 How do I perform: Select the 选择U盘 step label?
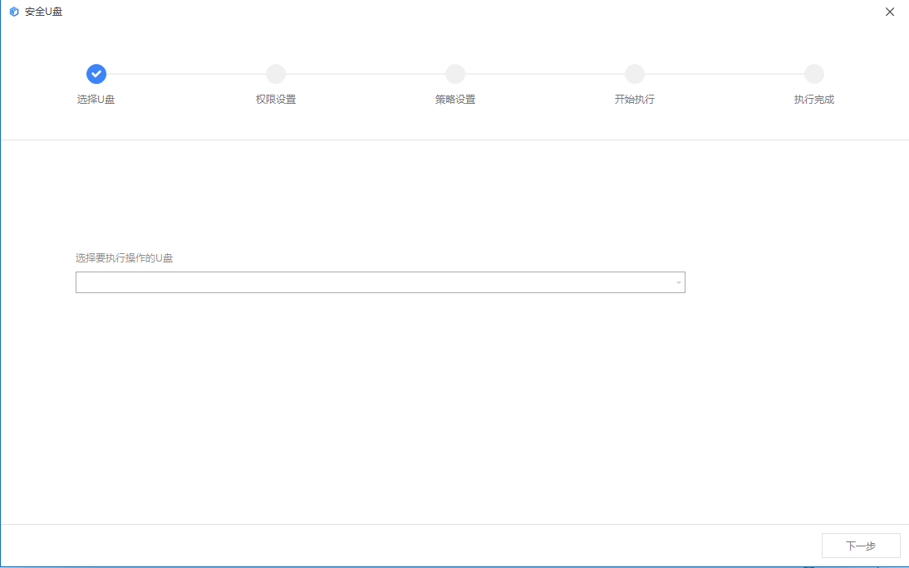click(x=96, y=100)
